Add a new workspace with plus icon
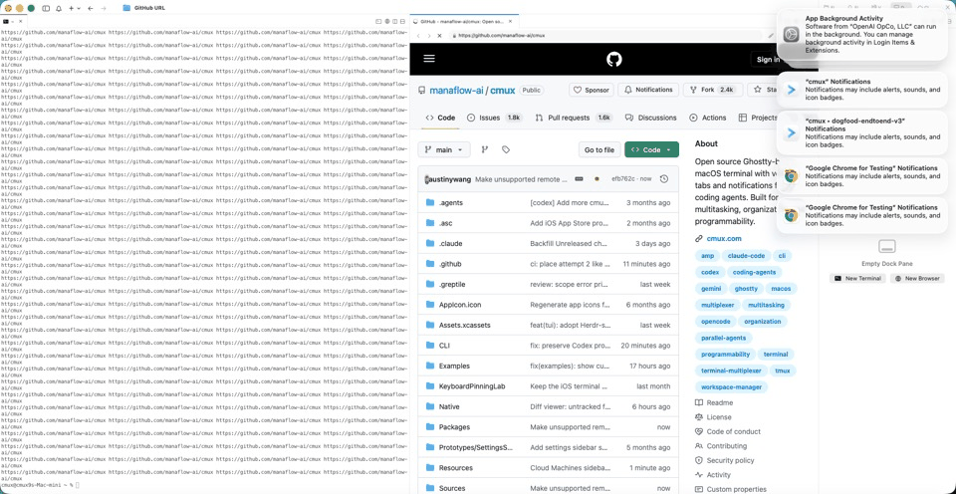 click(71, 9)
